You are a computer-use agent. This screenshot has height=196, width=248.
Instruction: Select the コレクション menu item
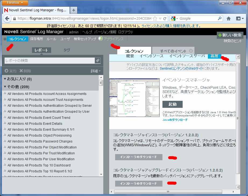point(17,39)
